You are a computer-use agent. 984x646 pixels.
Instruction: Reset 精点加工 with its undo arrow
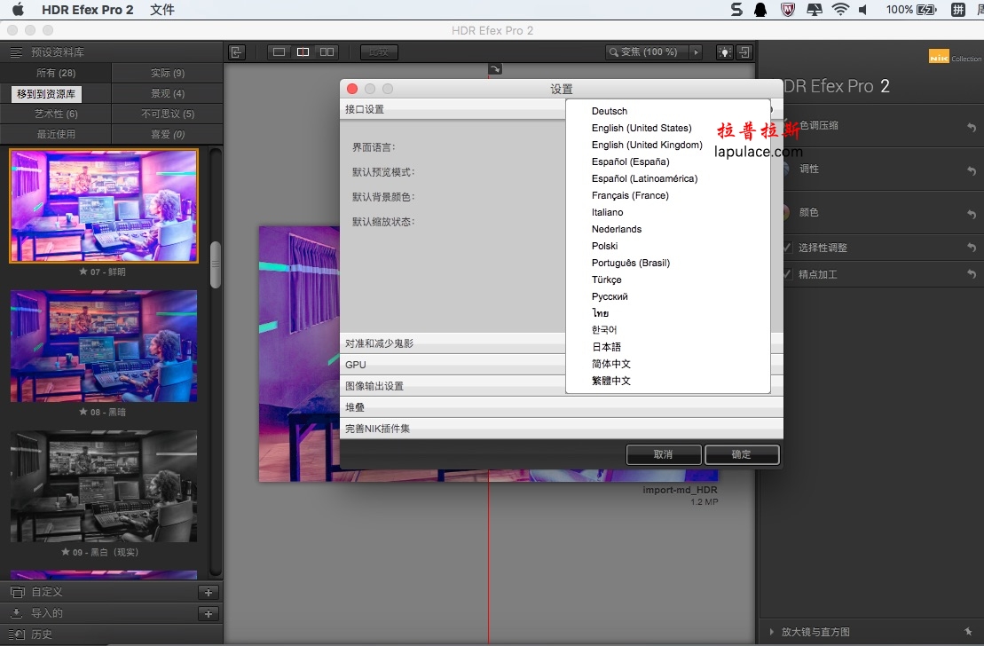[972, 273]
